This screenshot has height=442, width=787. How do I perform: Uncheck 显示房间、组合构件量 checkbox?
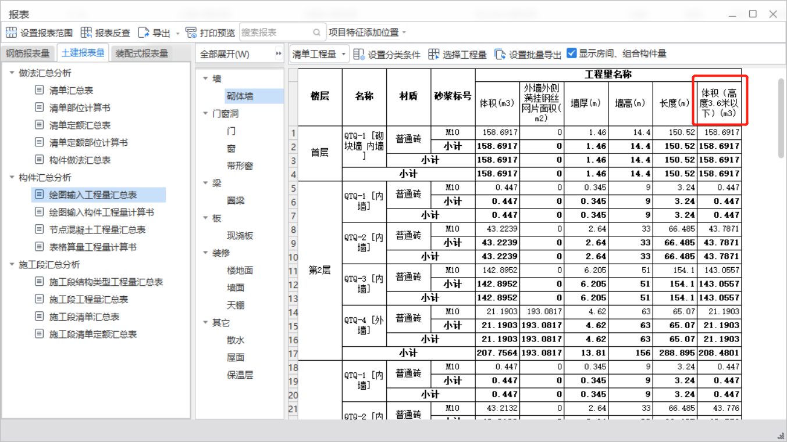tap(572, 53)
